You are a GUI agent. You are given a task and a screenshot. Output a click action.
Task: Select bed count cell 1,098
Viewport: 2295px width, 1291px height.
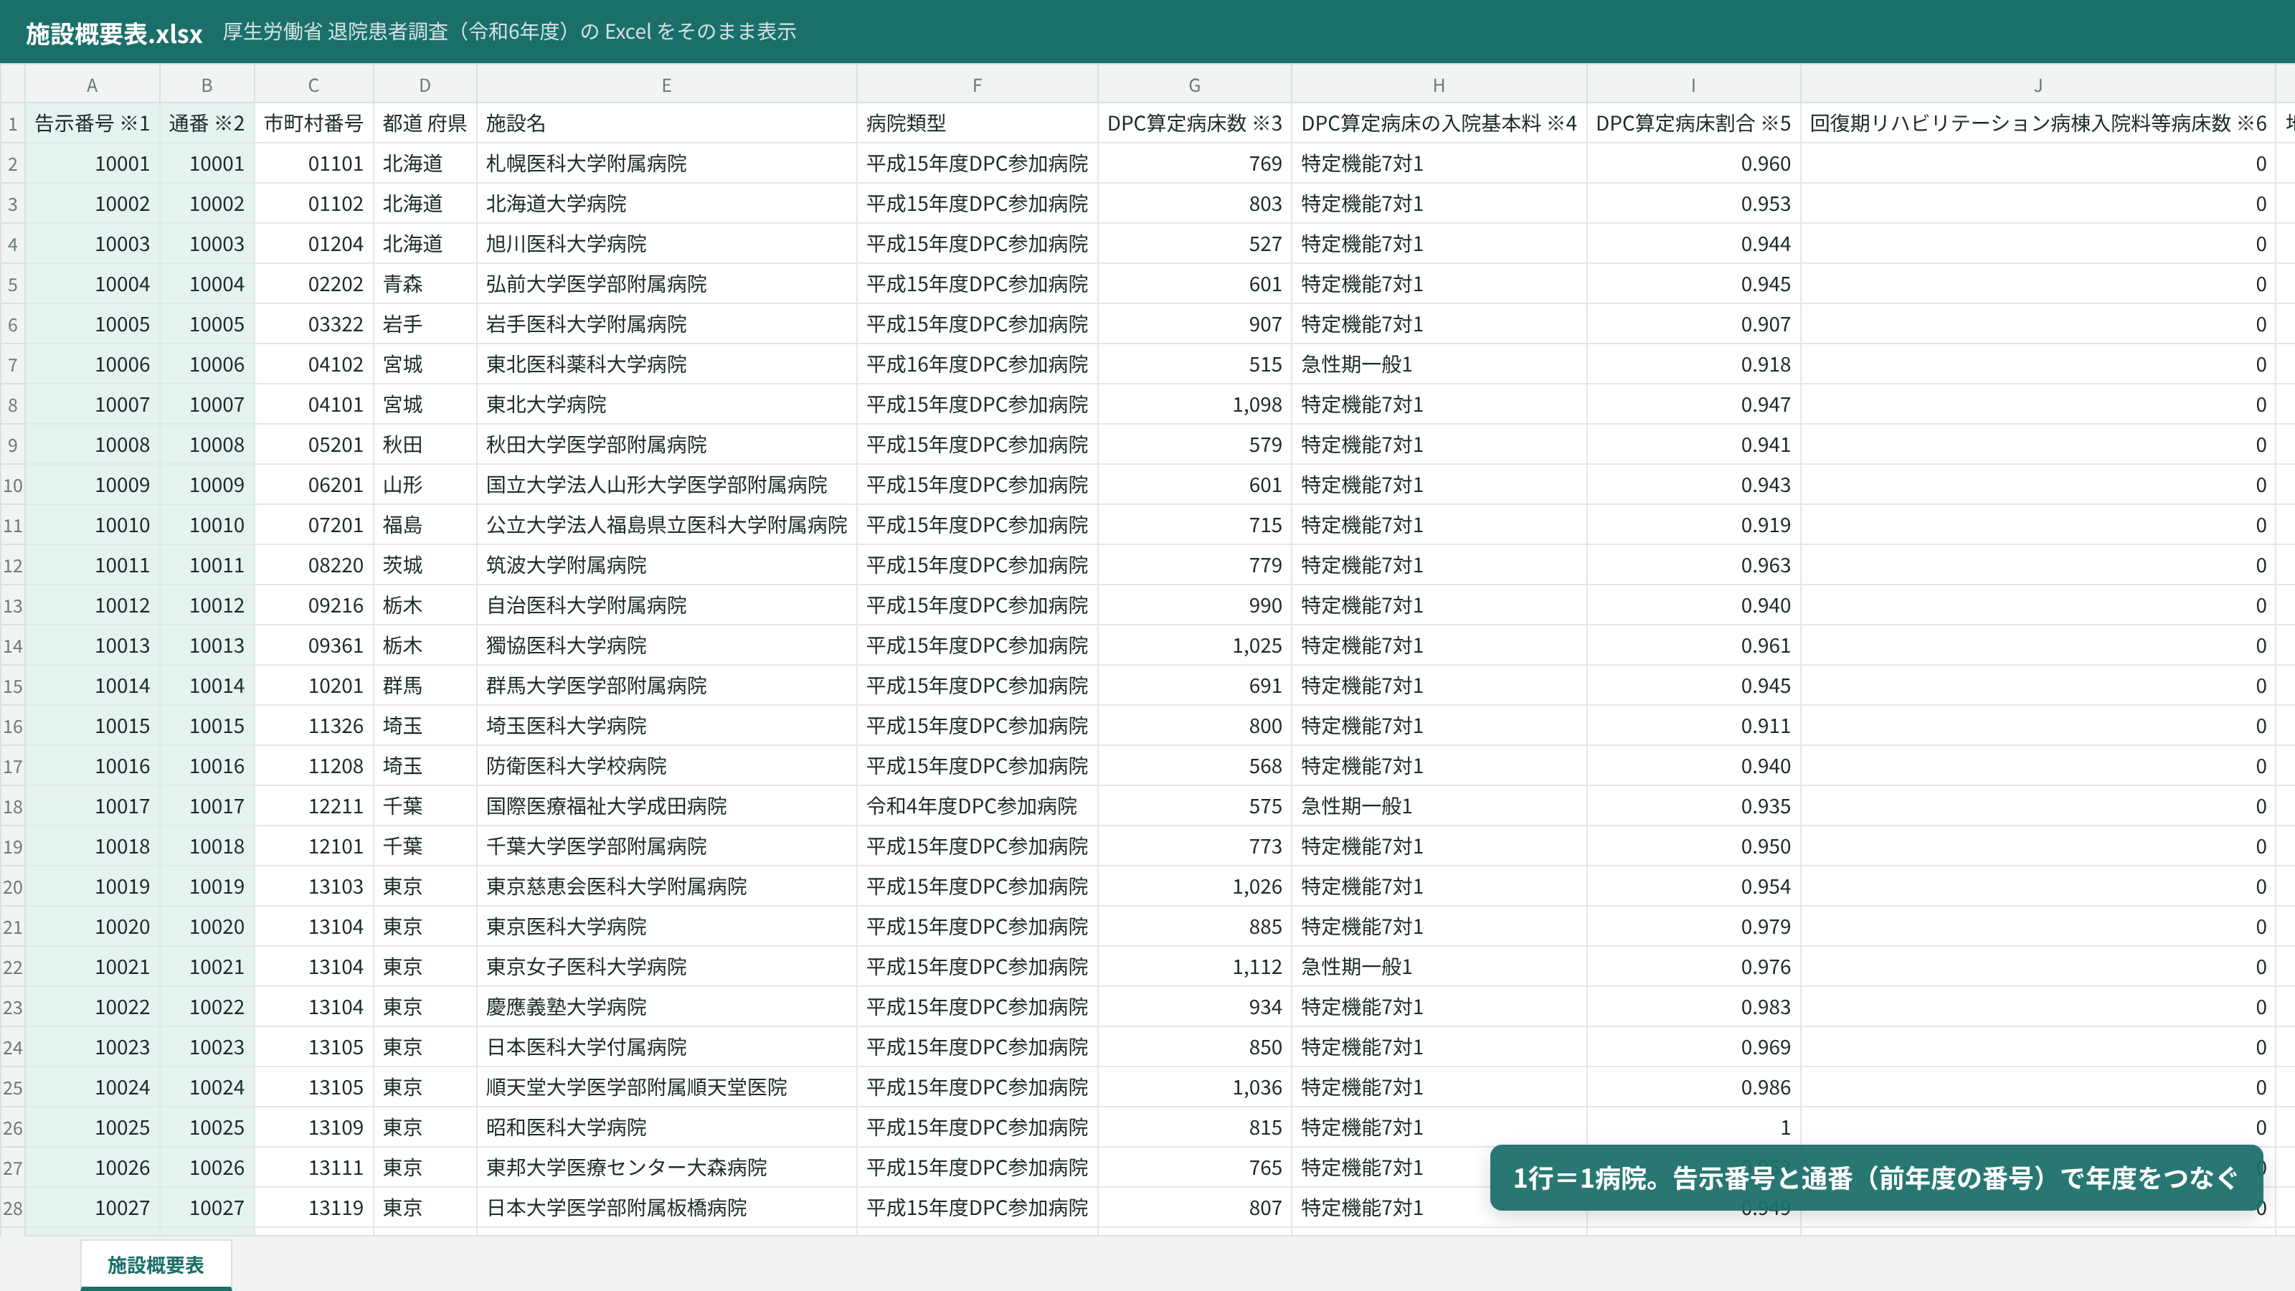click(x=1195, y=405)
